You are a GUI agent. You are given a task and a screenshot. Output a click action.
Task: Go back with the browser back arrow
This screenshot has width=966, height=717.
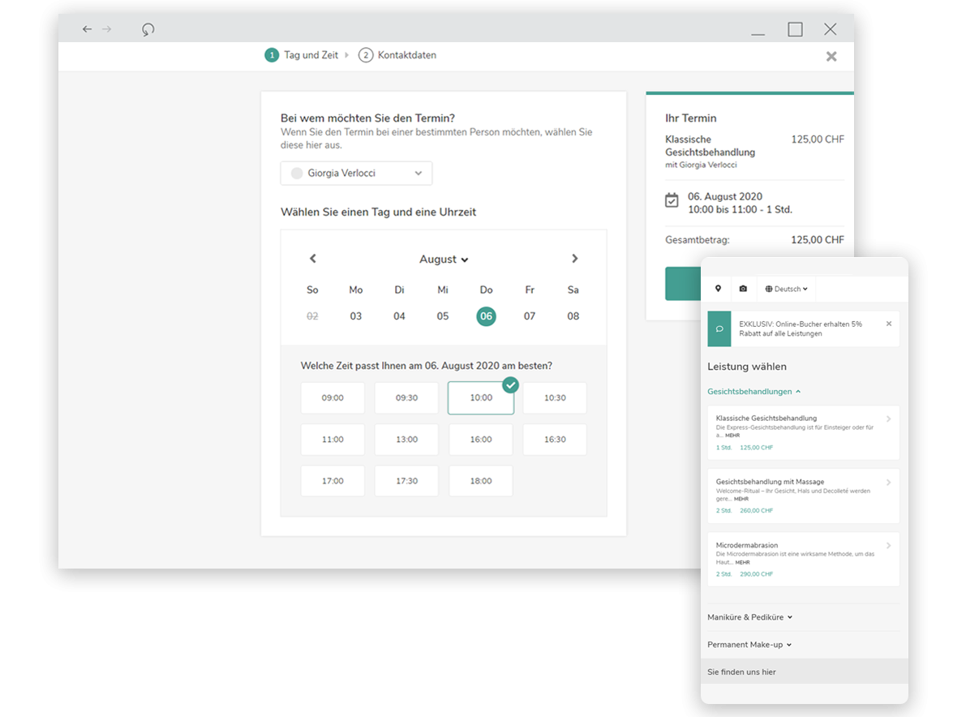(x=88, y=29)
